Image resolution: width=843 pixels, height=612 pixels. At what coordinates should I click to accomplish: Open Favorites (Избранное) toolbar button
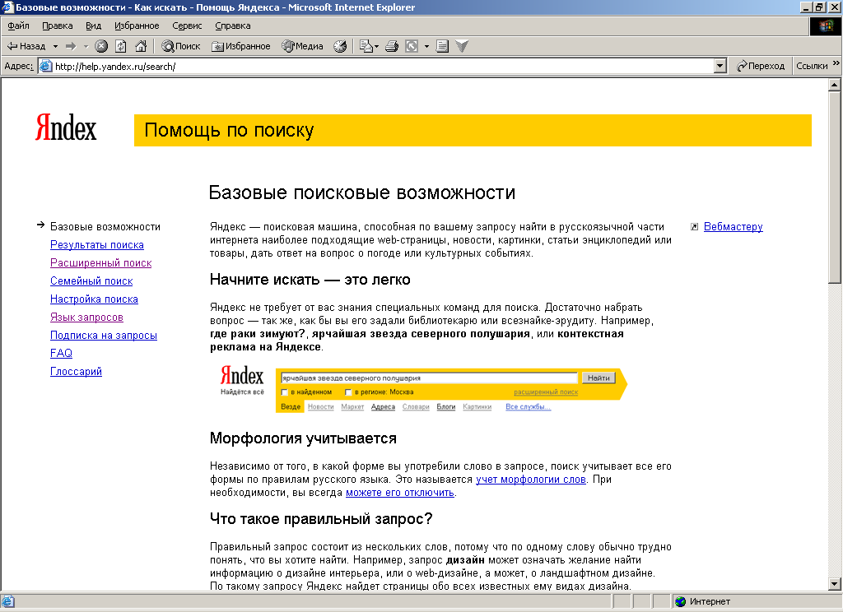coord(241,46)
